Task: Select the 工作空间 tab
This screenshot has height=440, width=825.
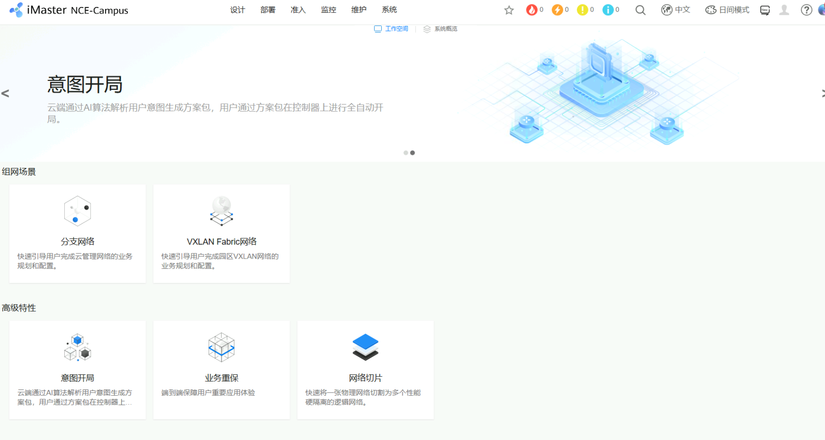Action: [391, 29]
